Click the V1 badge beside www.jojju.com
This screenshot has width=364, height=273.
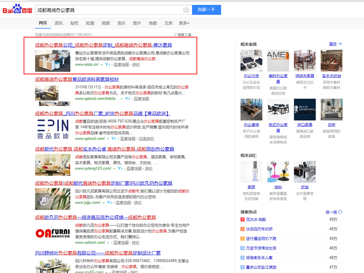pos(109,202)
